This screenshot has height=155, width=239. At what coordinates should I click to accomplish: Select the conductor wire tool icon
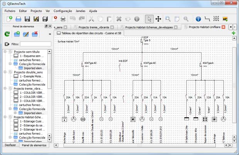click(x=207, y=19)
